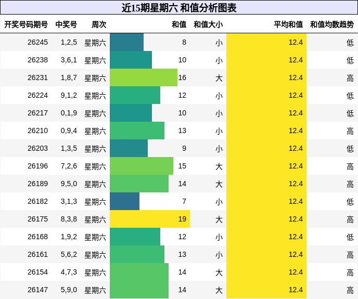Screen dimensions: 358x299
Task: Click sum value 19 in row 26175
Action: pyautogui.click(x=182, y=219)
